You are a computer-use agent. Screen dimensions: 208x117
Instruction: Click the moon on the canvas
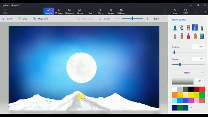click(82, 68)
